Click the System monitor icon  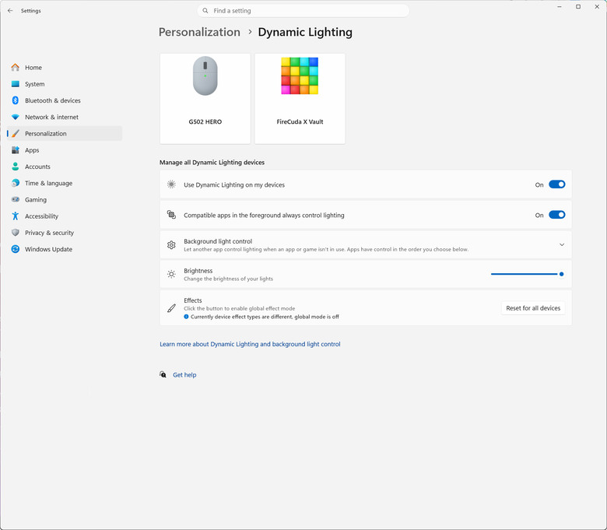(x=15, y=84)
